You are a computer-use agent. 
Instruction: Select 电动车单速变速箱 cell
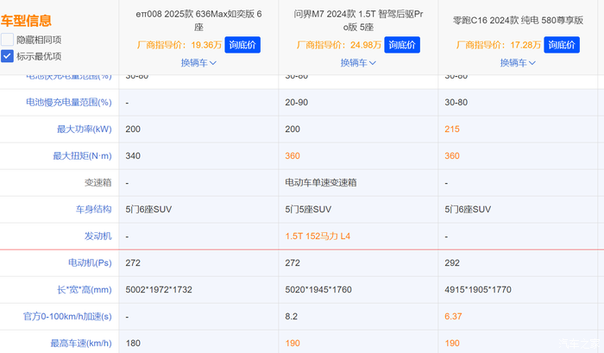tap(321, 183)
